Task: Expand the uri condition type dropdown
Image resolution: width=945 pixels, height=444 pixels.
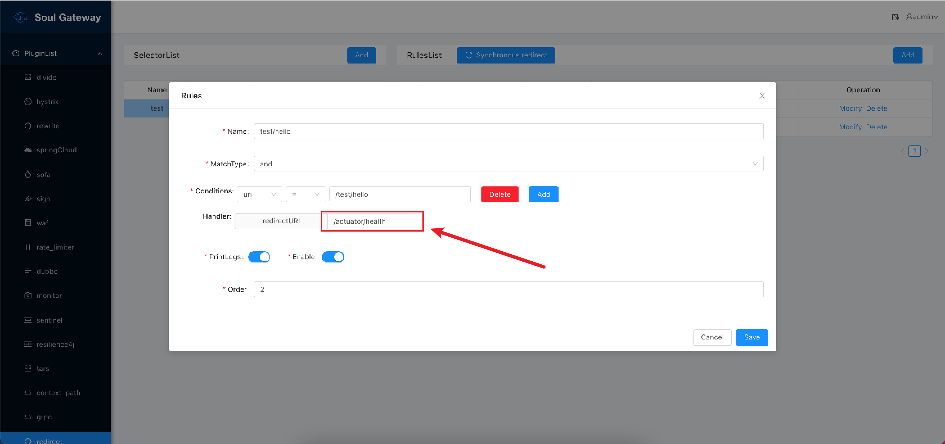Action: point(258,194)
